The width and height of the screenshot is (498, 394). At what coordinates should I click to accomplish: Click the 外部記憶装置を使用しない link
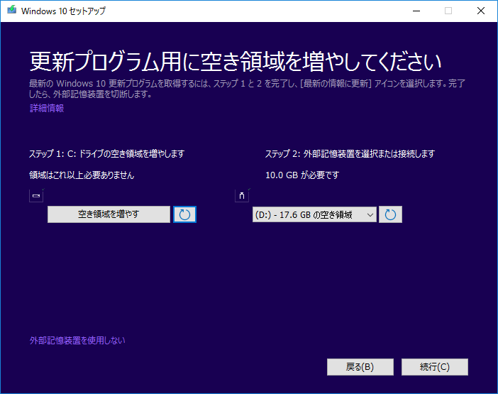click(77, 341)
